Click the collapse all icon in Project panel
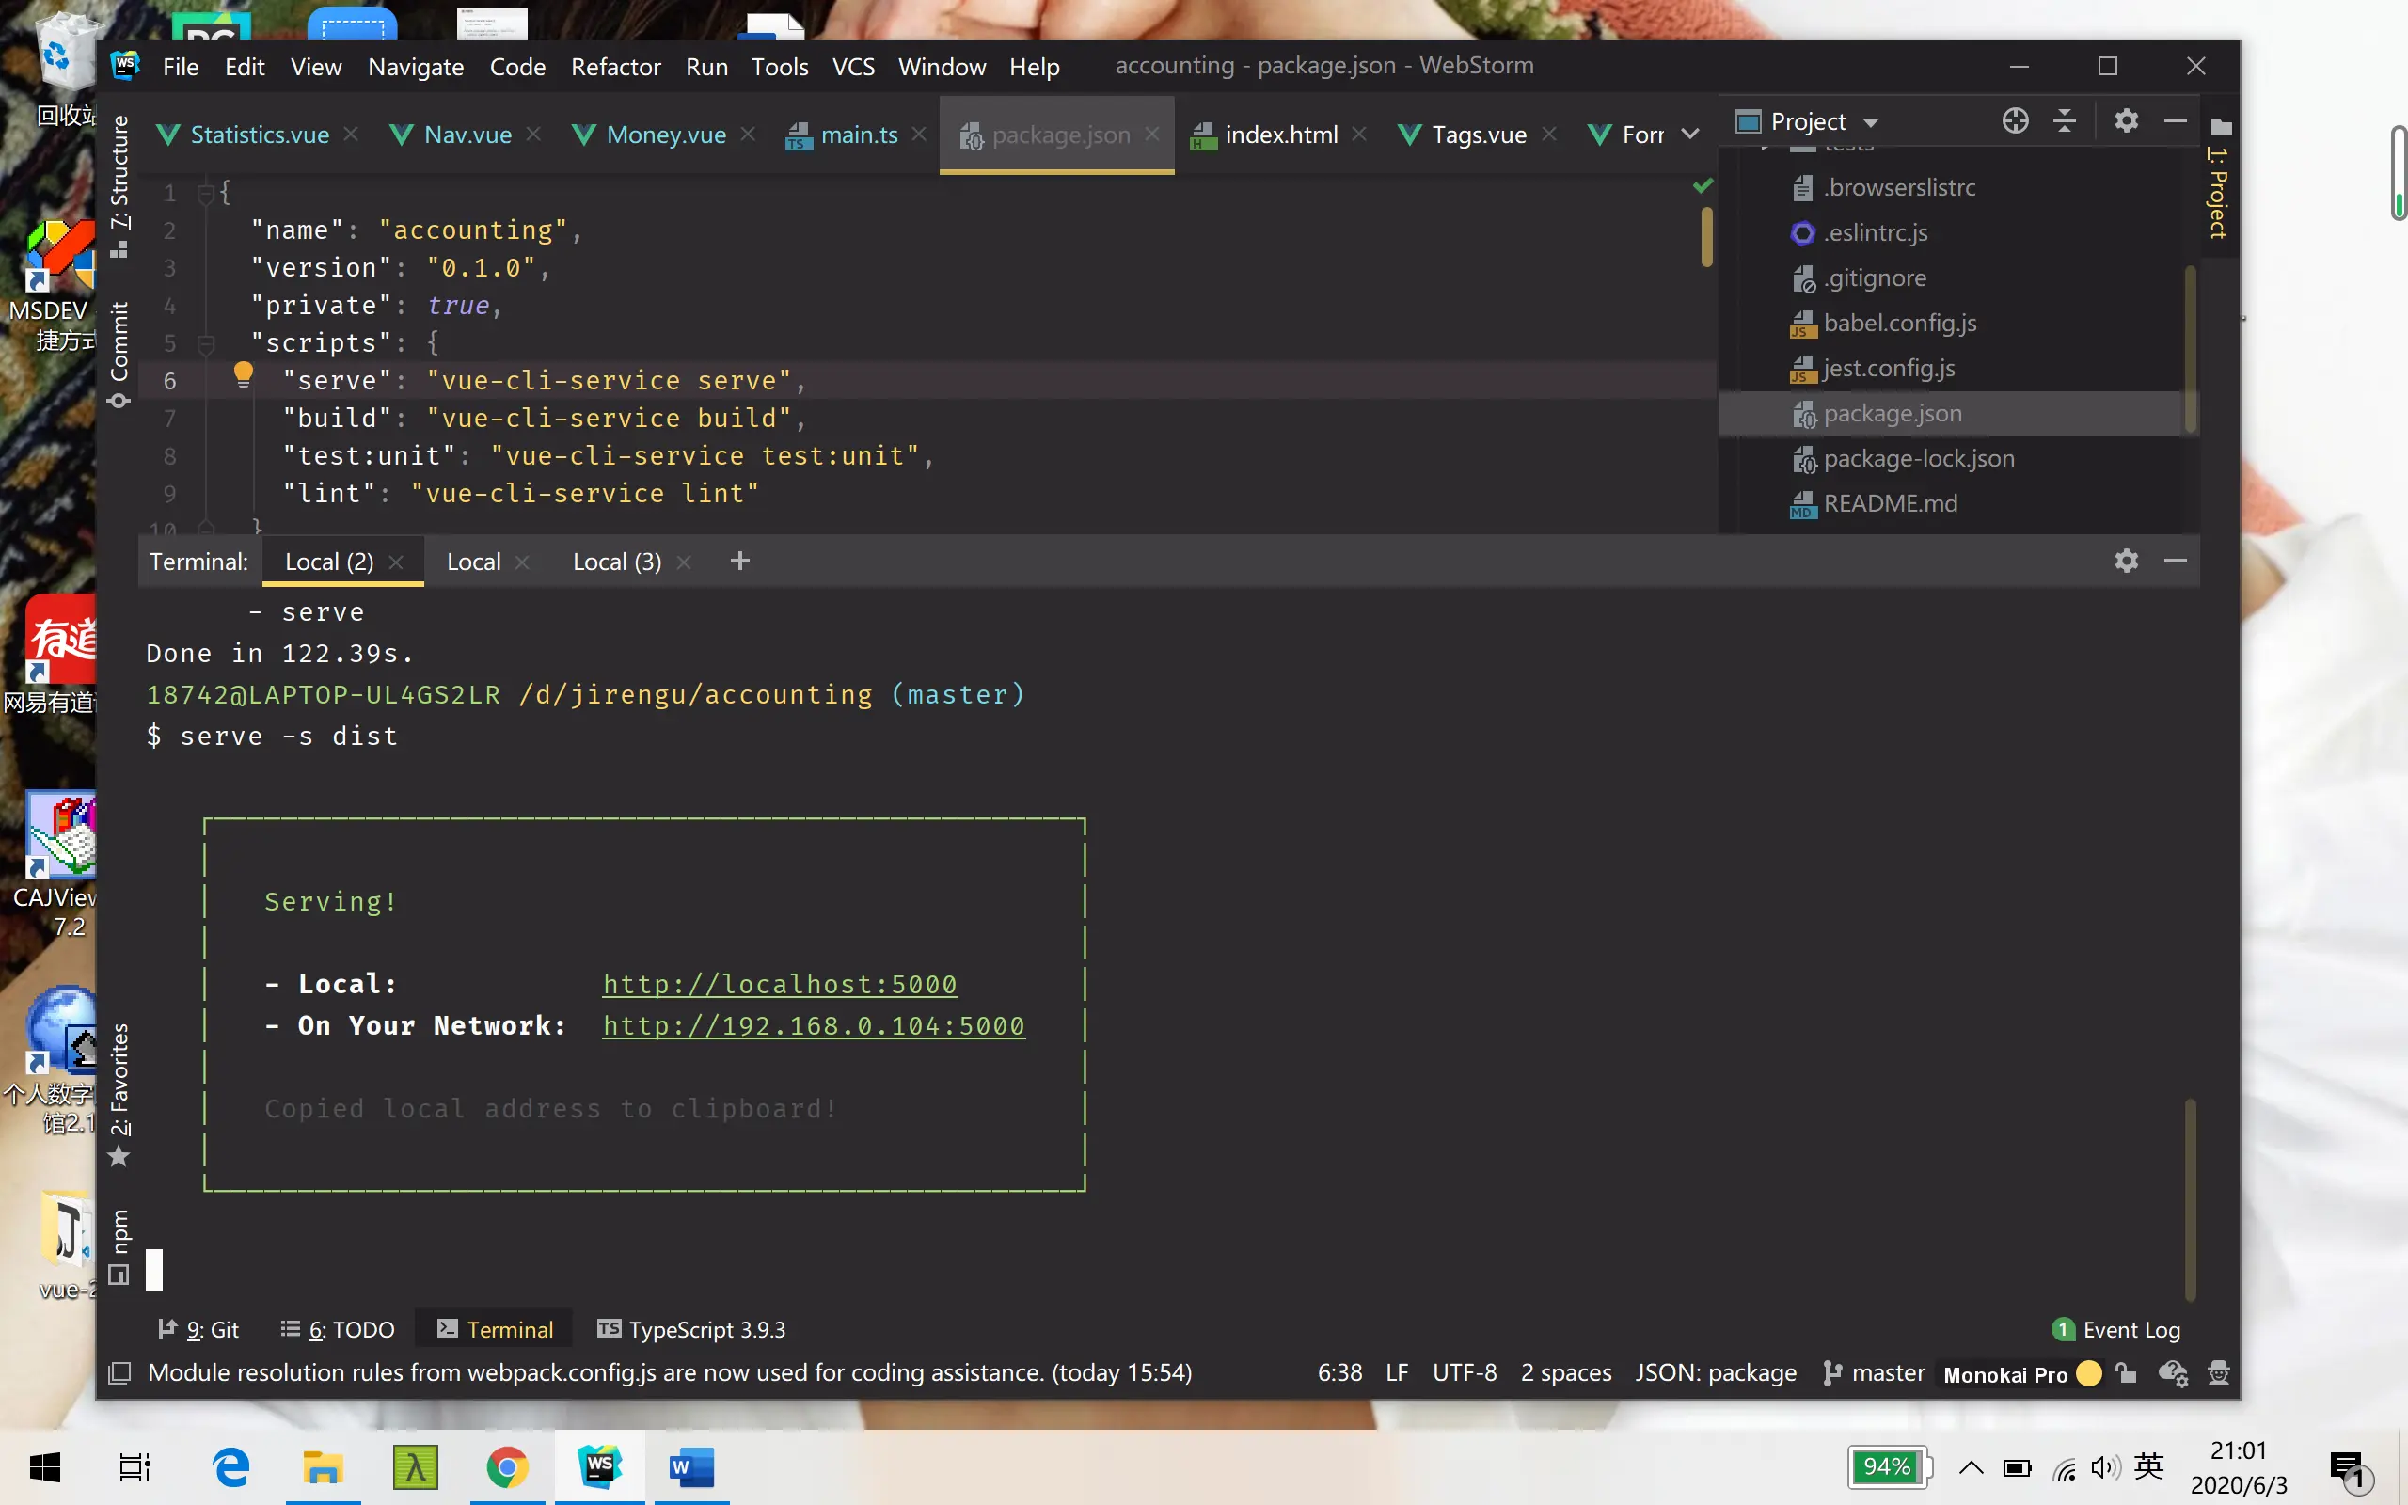Screen dimensions: 2408x1505 2065,121
